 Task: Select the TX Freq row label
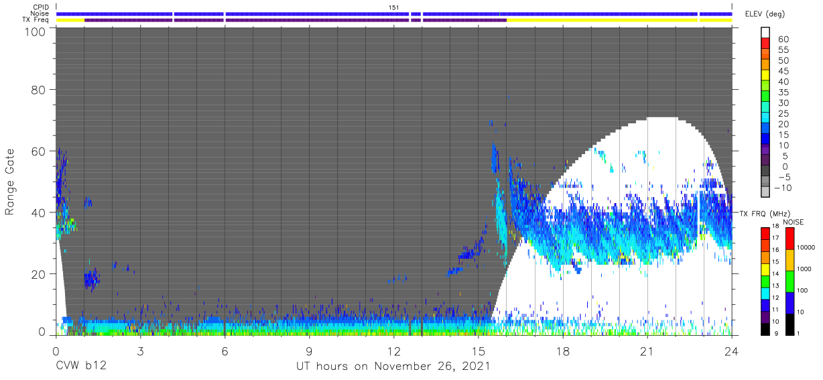pyautogui.click(x=36, y=19)
